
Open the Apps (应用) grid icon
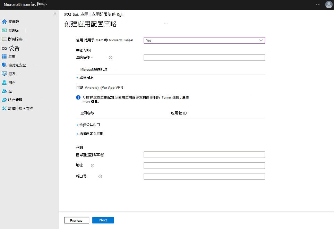[x=4, y=57]
